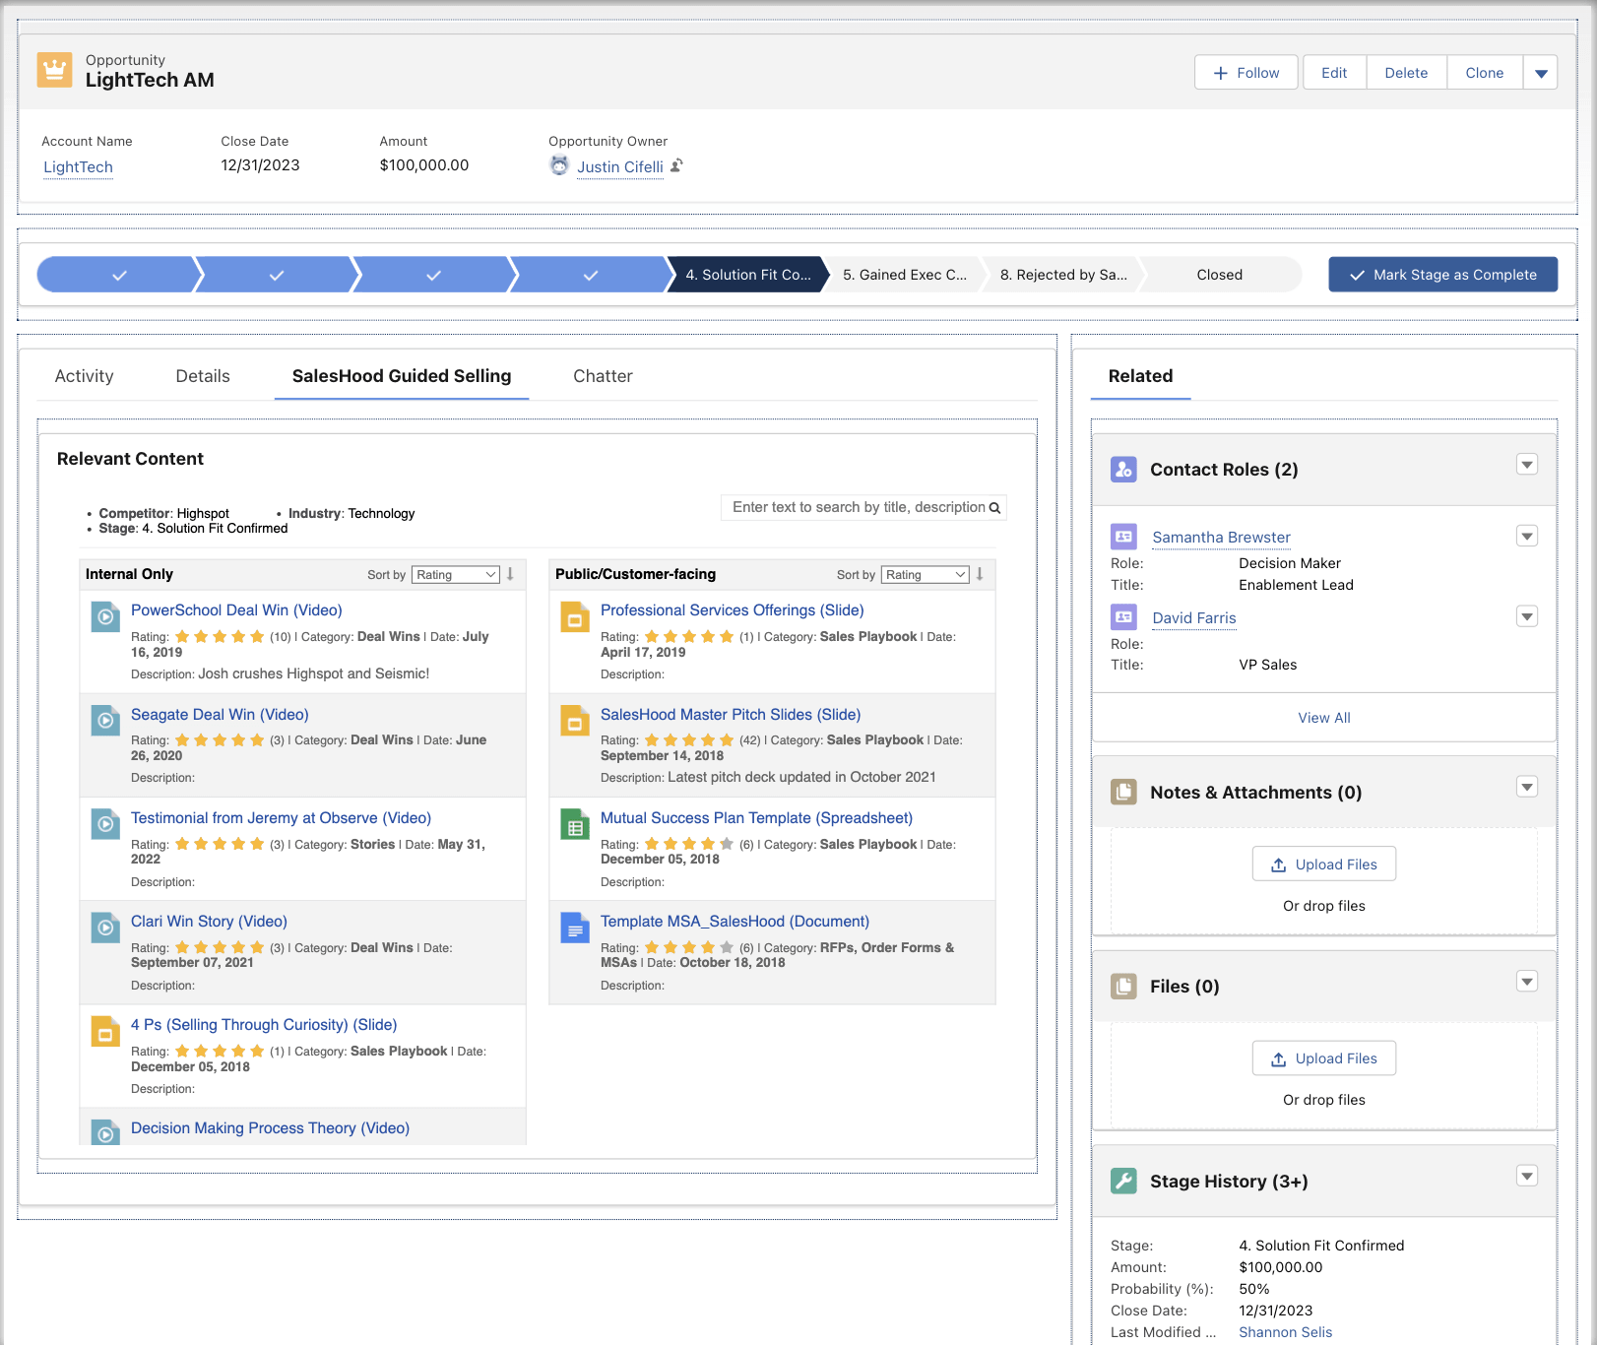1597x1345 pixels.
Task: Switch to the Activity tab
Action: (85, 376)
